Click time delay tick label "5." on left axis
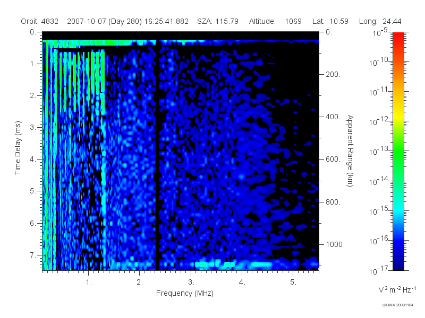 33,191
